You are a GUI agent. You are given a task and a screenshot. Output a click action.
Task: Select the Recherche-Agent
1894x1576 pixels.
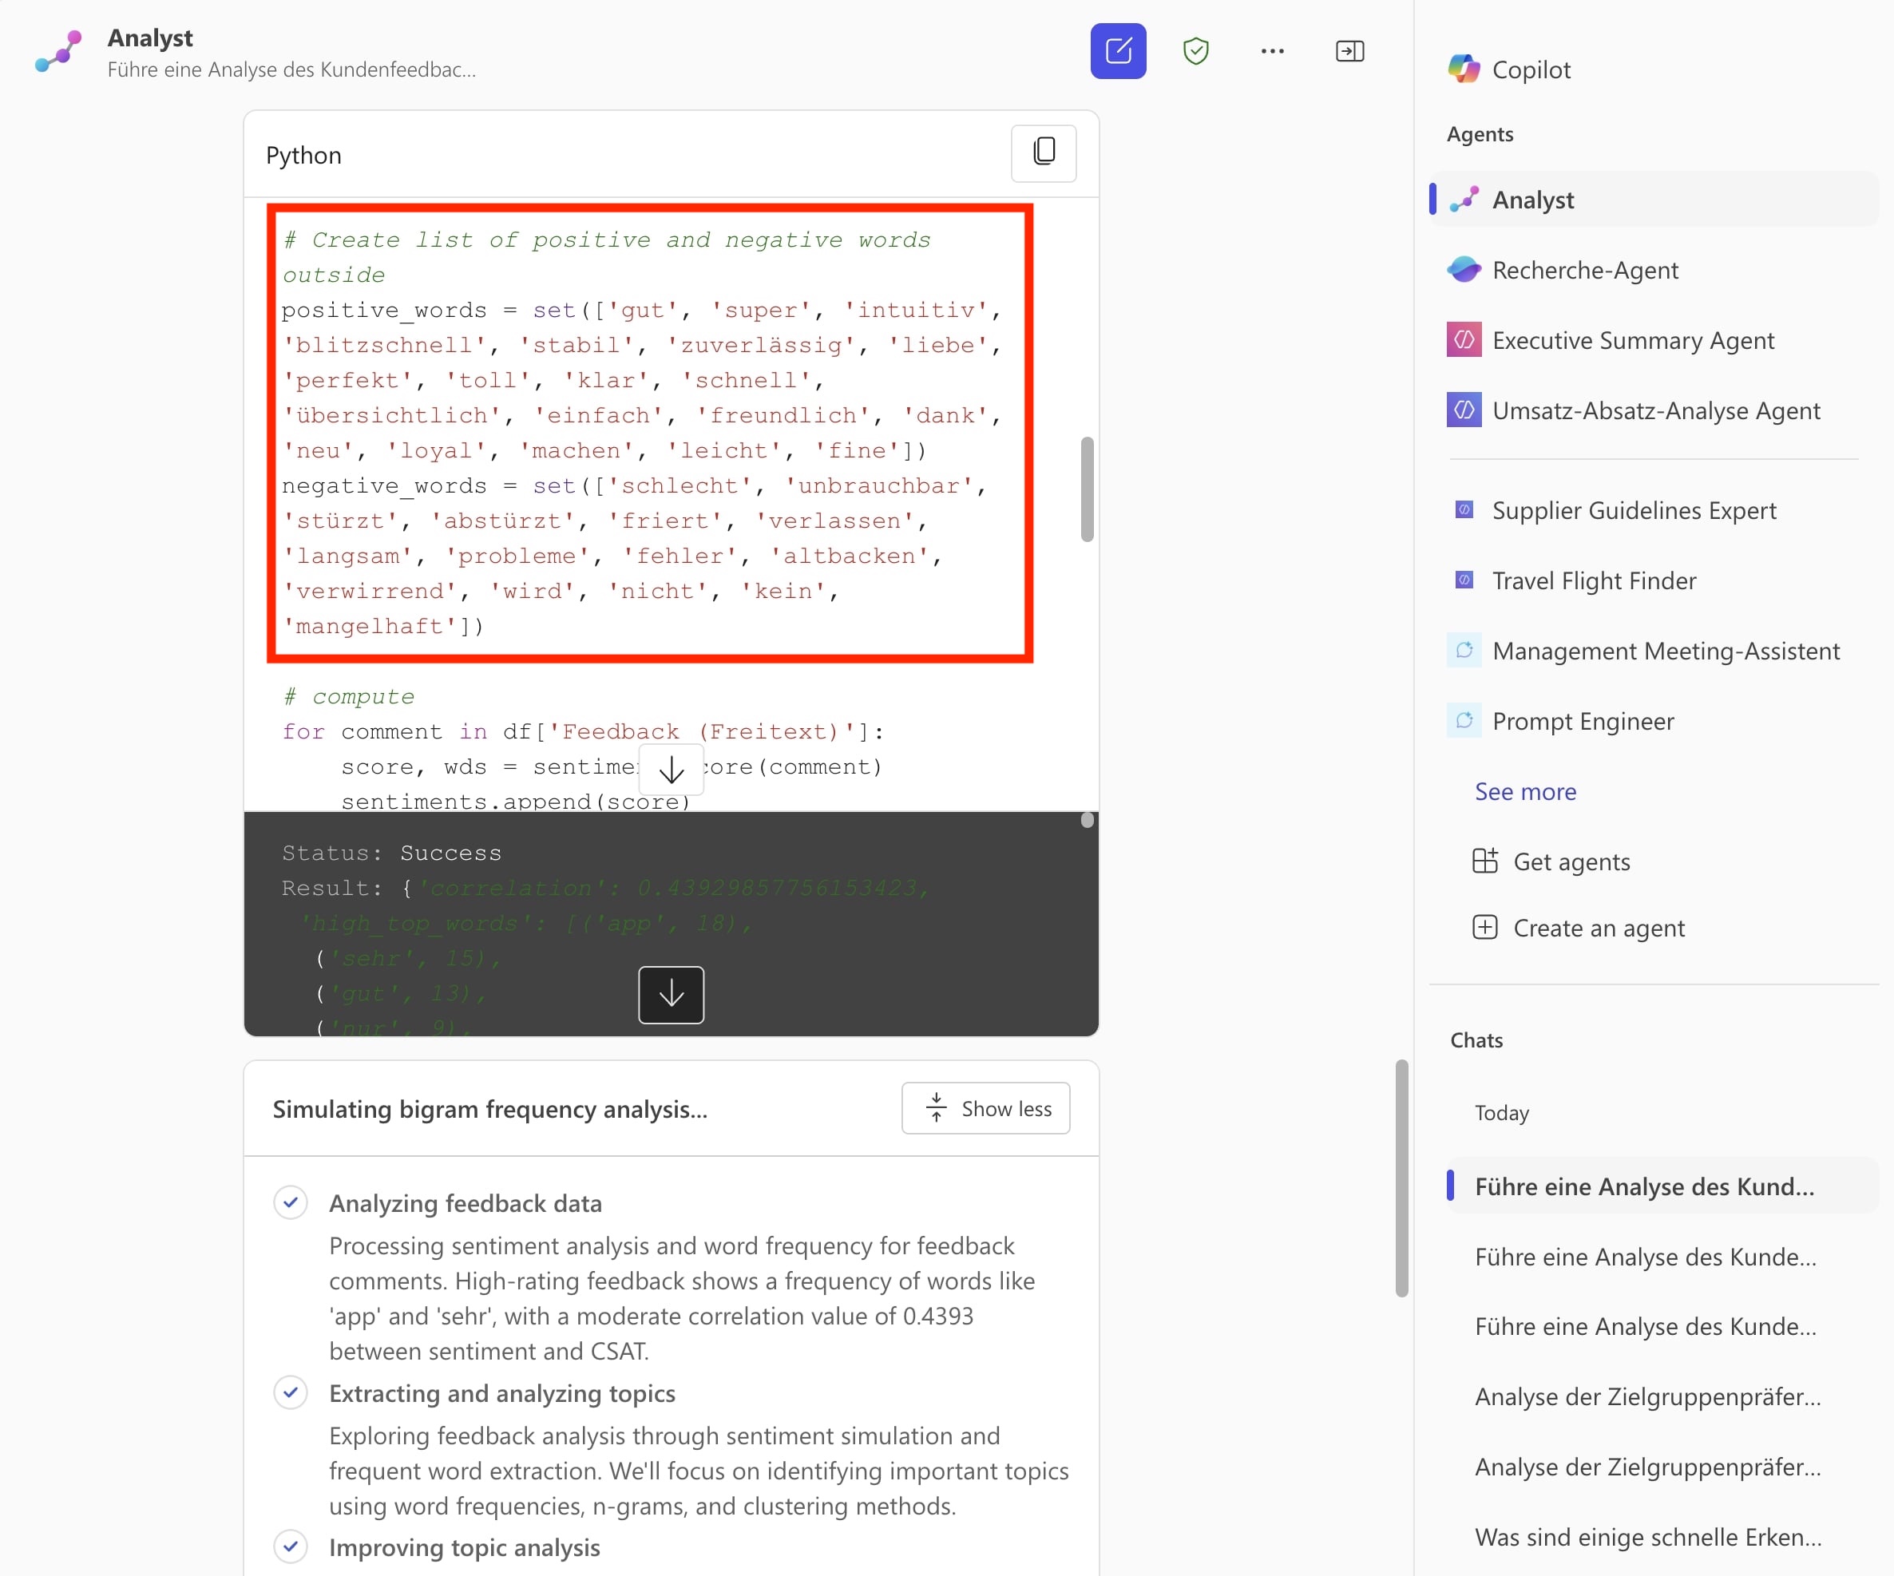[x=1585, y=270]
